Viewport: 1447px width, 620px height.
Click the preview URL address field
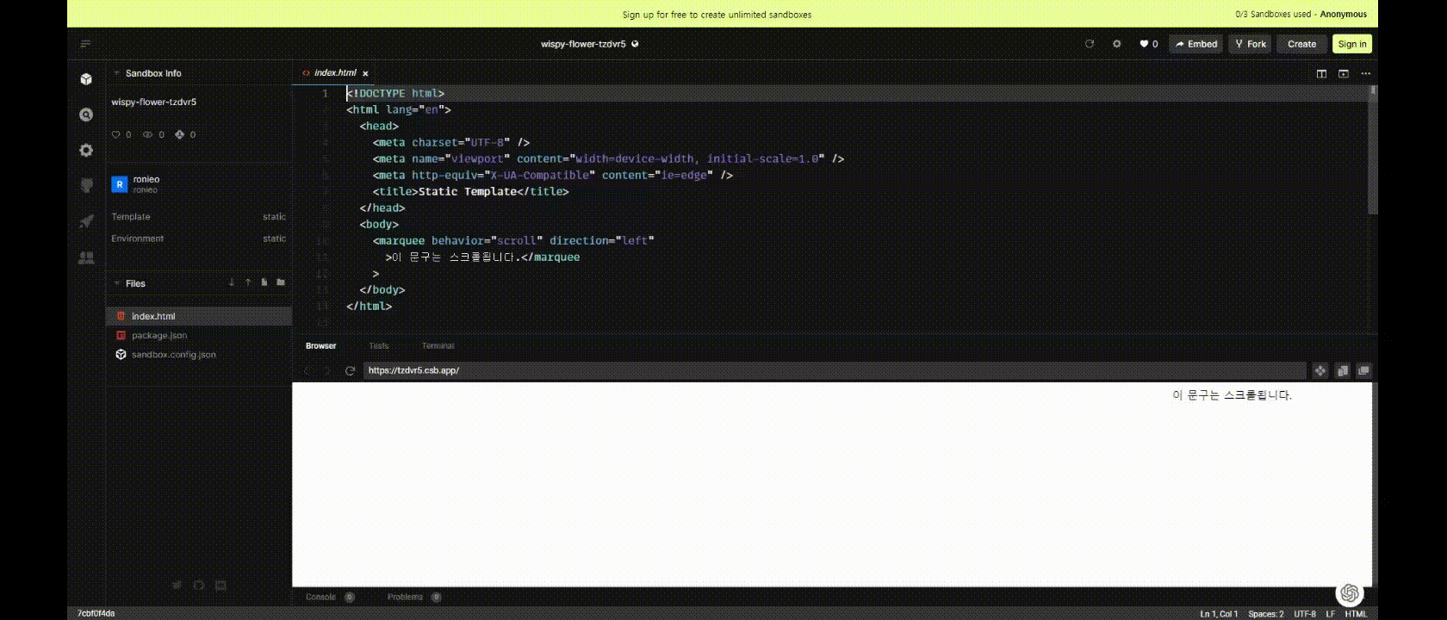pos(834,370)
